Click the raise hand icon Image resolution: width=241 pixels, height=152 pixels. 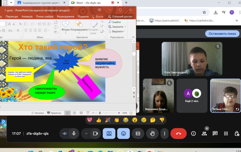click(153, 133)
